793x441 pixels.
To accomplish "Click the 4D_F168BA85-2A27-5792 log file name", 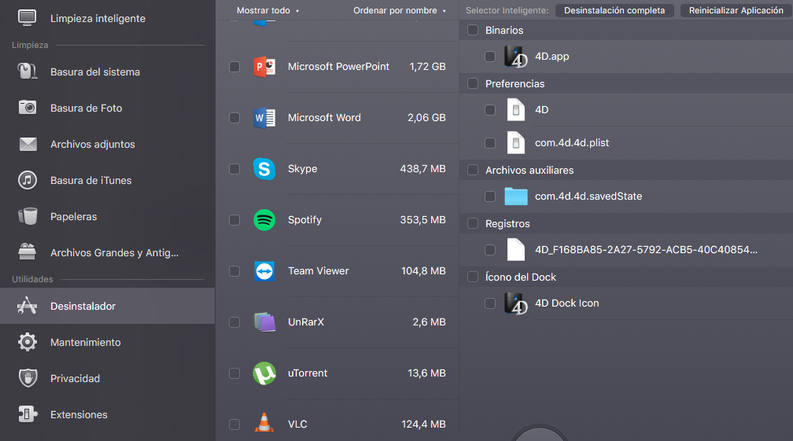I will coord(646,249).
